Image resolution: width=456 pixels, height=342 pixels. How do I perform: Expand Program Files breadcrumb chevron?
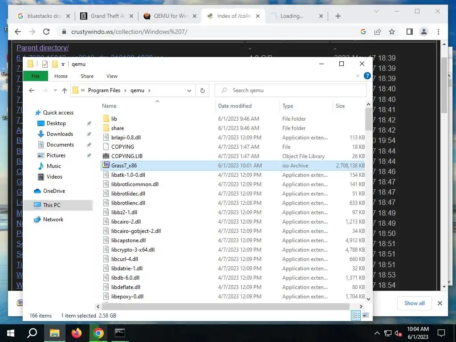pos(125,90)
